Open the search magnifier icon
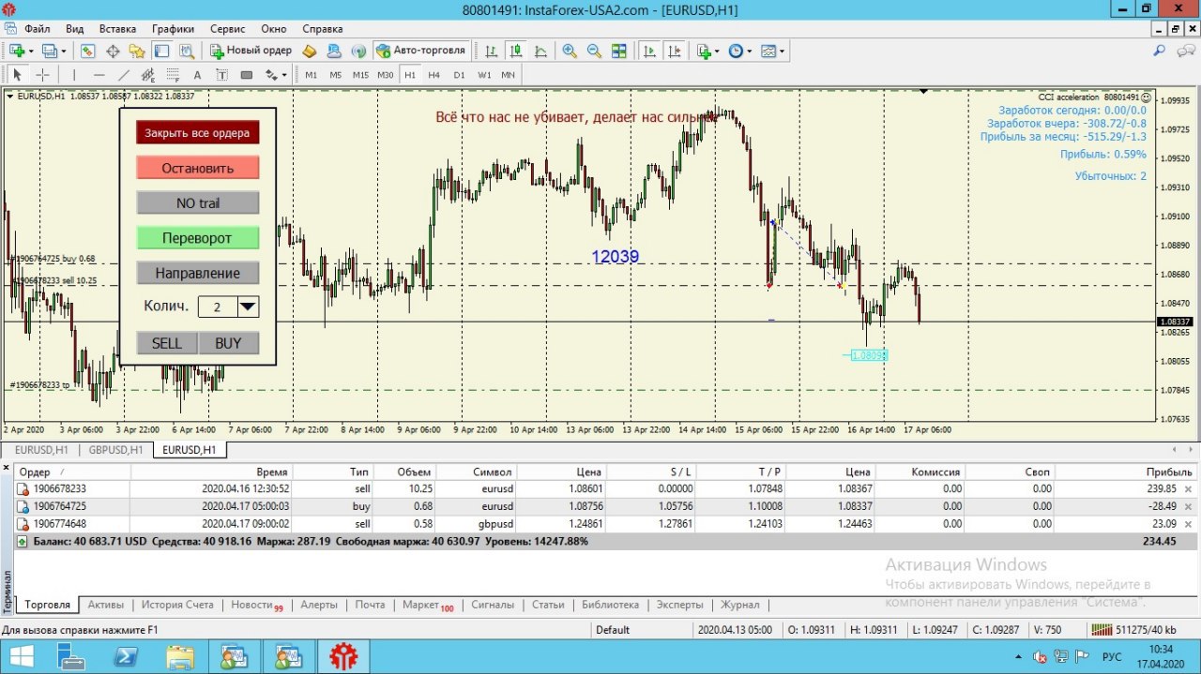The width and height of the screenshot is (1201, 674). tap(1160, 51)
